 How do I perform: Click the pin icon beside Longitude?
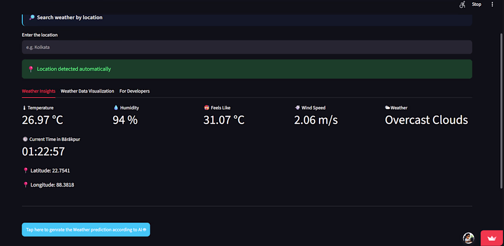click(x=26, y=185)
